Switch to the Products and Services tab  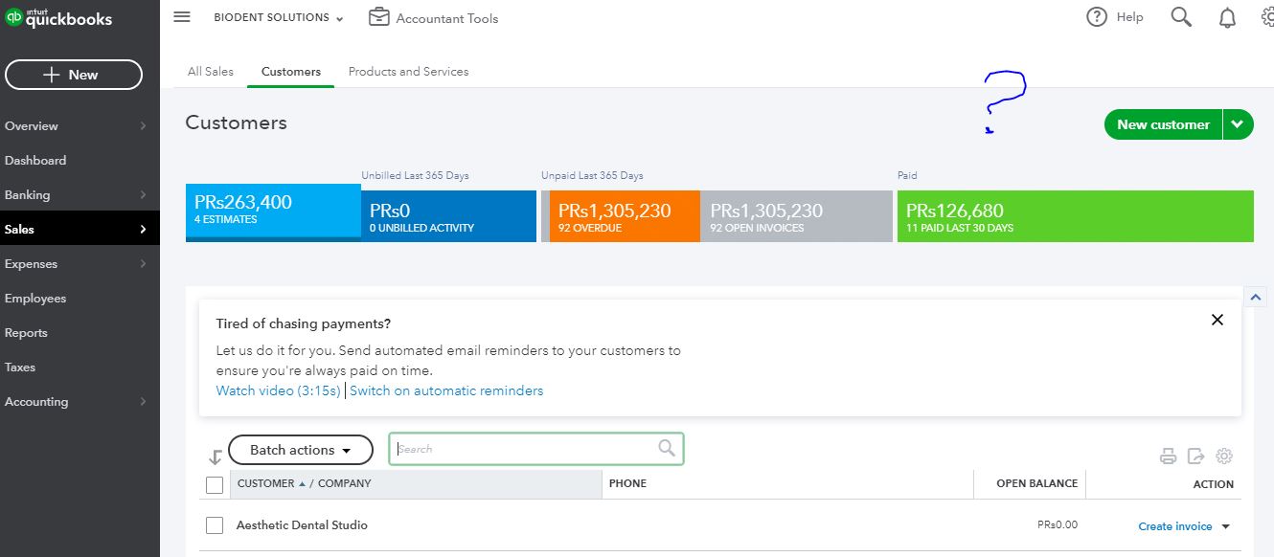pos(408,71)
